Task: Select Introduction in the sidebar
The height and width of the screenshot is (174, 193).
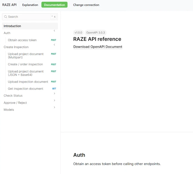Action: [x=30, y=26]
